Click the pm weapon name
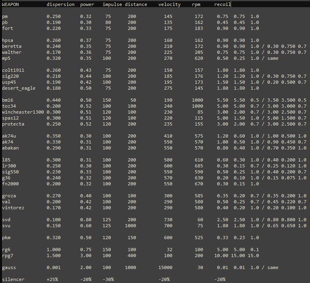 (x=5, y=17)
